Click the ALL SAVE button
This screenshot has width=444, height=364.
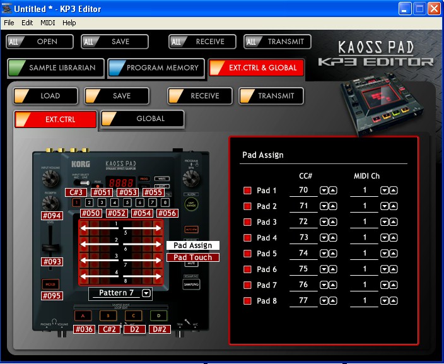(x=115, y=42)
